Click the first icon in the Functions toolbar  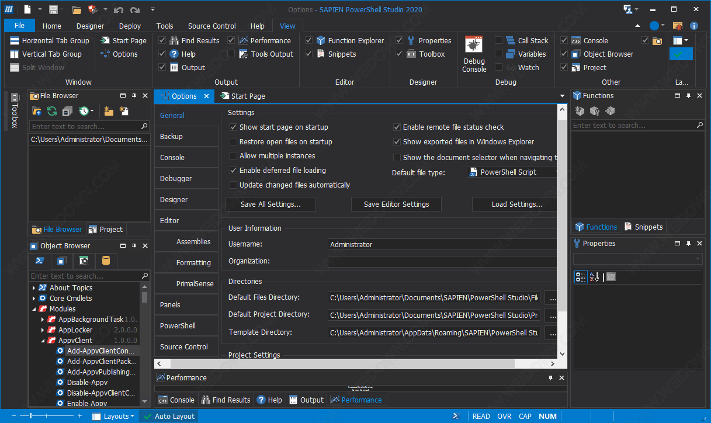tap(580, 110)
